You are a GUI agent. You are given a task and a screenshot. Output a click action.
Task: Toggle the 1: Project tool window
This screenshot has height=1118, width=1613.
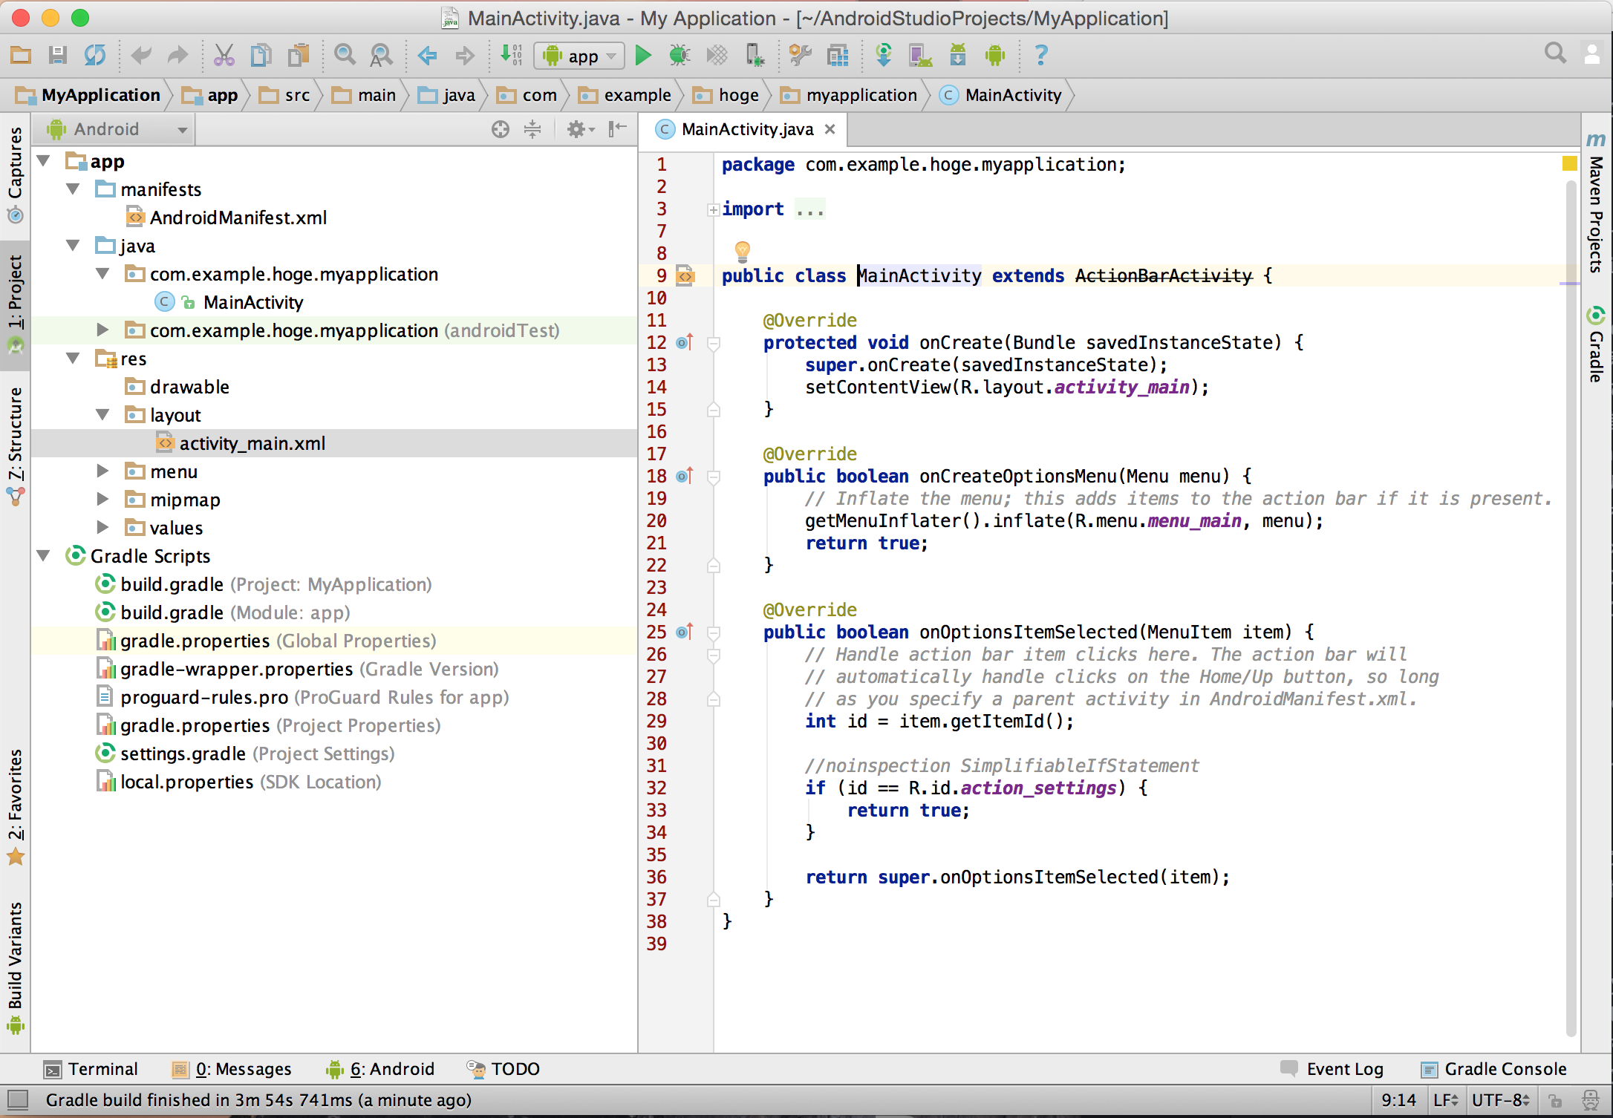15,304
